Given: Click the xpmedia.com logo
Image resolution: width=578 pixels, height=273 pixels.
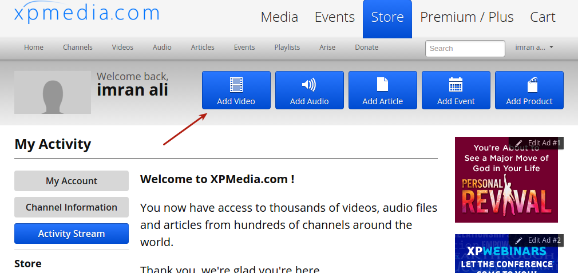Looking at the screenshot, I should [x=86, y=12].
